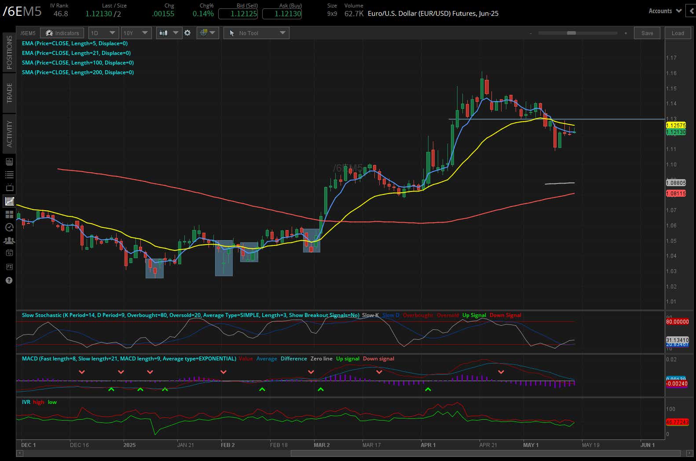This screenshot has height=461, width=696.
Task: Click the Ask (Buy) 1.12130 price button
Action: [282, 14]
